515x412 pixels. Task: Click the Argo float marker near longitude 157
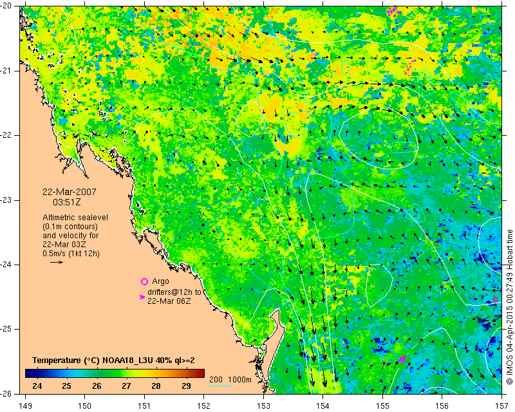[x=495, y=299]
